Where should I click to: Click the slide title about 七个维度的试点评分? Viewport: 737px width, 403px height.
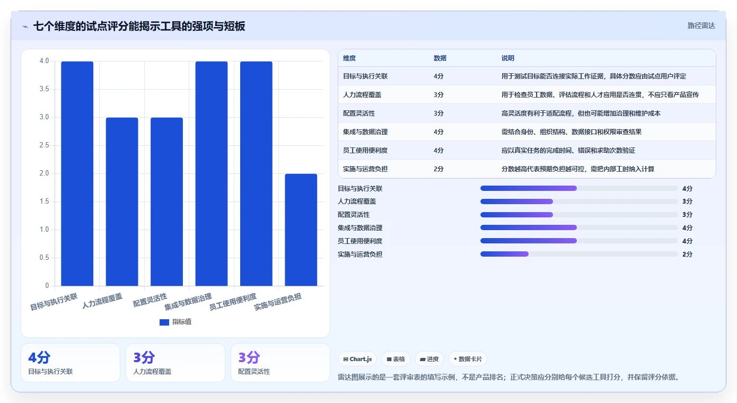tap(139, 26)
